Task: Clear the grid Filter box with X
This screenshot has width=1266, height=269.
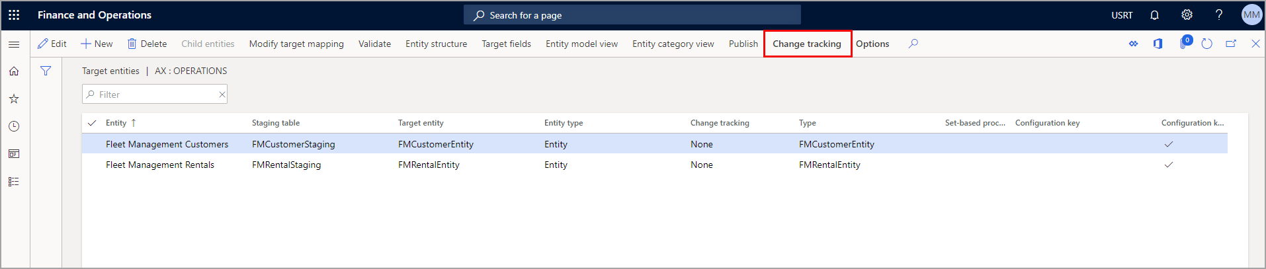Action: click(x=222, y=95)
